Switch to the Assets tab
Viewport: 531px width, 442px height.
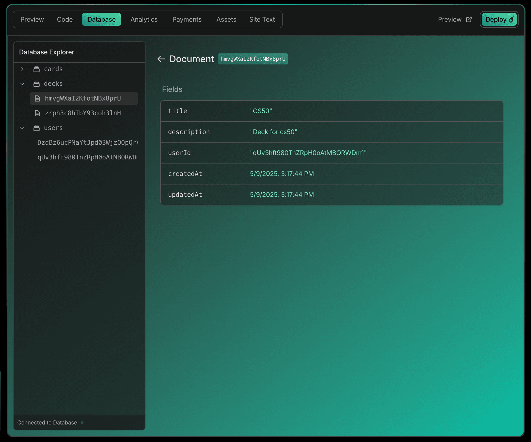[226, 19]
